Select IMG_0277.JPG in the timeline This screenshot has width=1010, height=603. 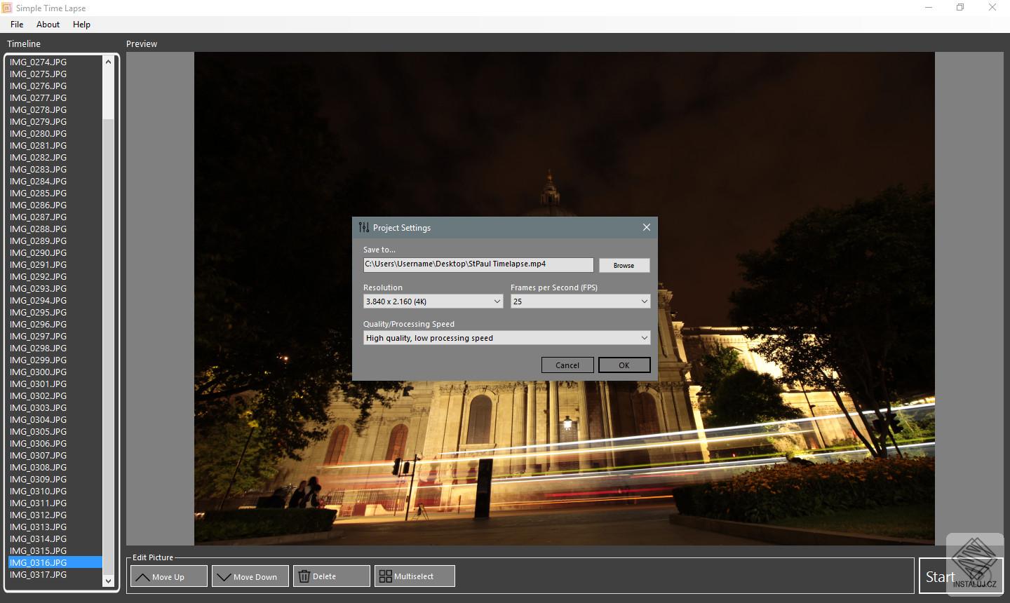pos(55,97)
